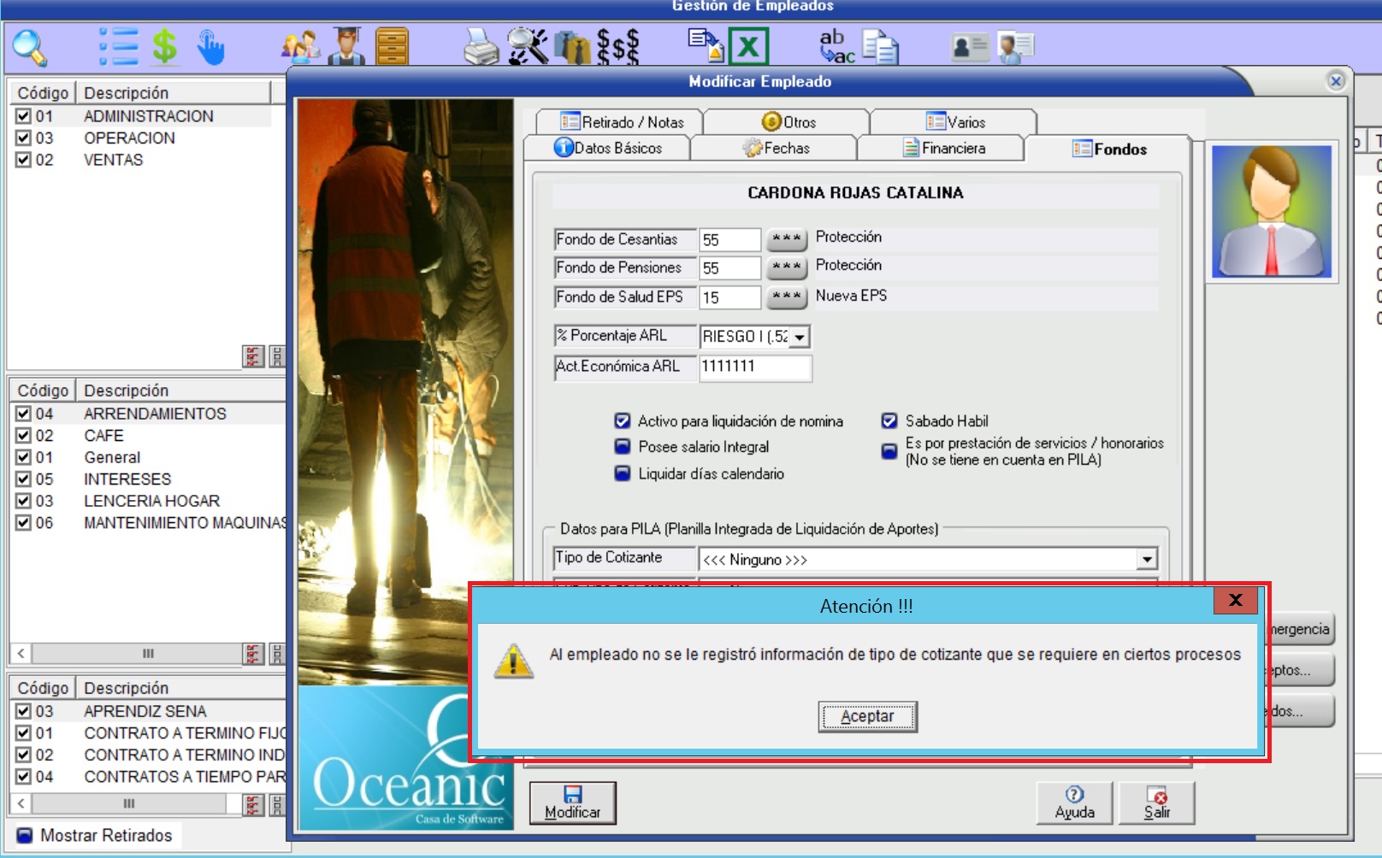Viewport: 1382px width, 858px height.
Task: Enable Posee salario Integral option
Action: [x=623, y=447]
